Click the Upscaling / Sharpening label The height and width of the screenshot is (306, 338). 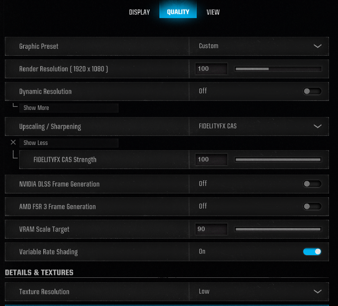pos(50,127)
